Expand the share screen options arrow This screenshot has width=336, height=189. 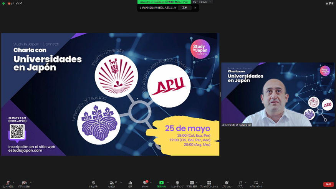pos(168,183)
